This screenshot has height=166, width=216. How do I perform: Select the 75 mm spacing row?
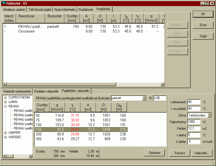(81, 120)
